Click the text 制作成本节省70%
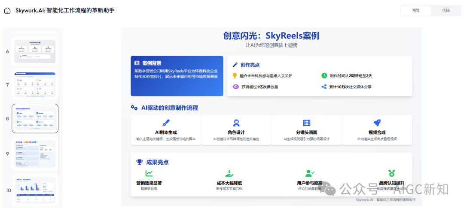The height and width of the screenshot is (208, 464). 229,189
